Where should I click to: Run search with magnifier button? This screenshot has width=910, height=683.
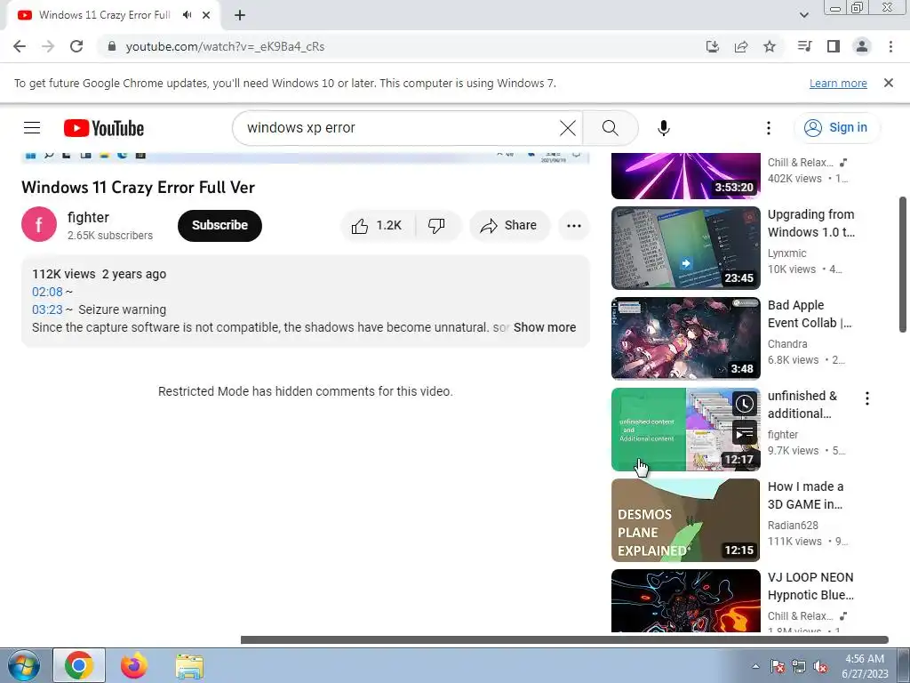(x=610, y=128)
